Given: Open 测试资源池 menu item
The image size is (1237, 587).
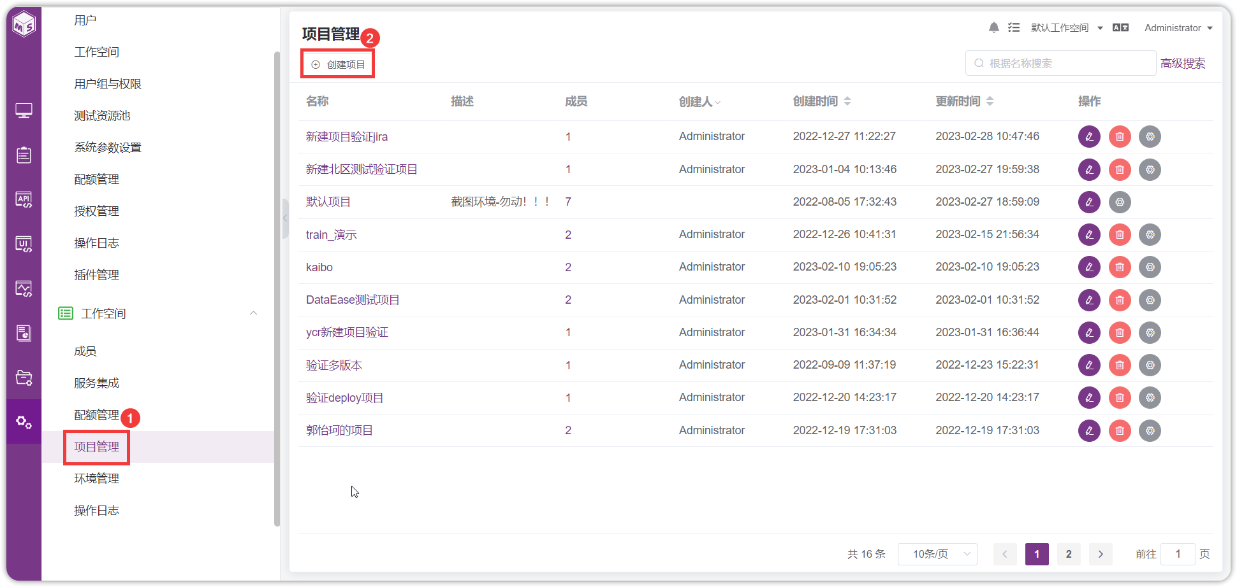Looking at the screenshot, I should tap(102, 116).
